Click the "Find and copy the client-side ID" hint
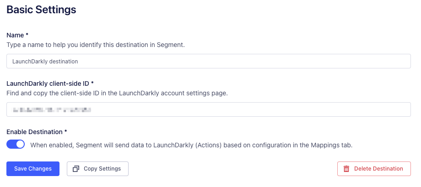 coord(117,93)
